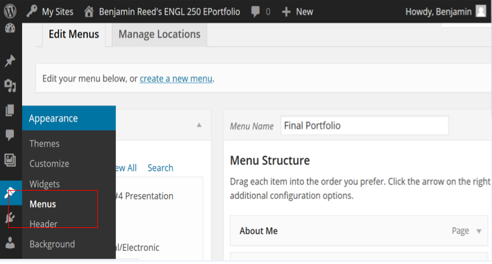Open the Media library sidebar icon

(x=10, y=85)
